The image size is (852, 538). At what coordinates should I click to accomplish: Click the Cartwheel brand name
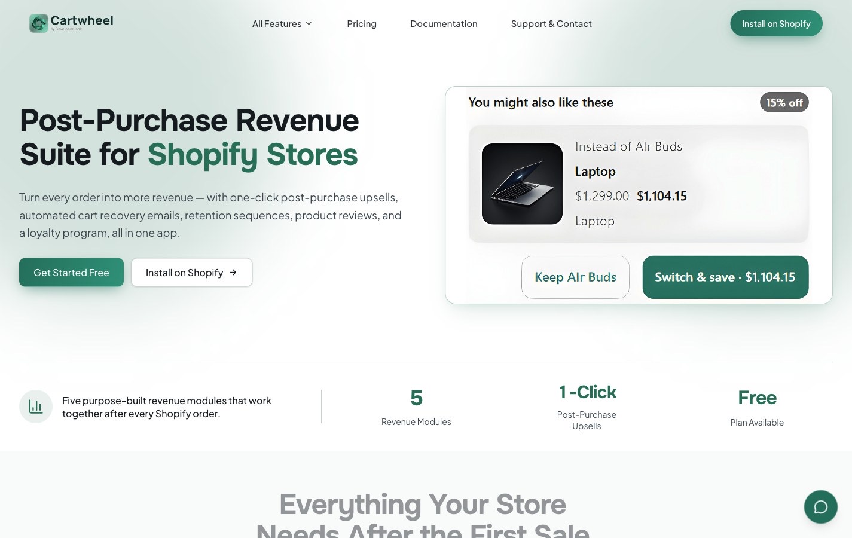pyautogui.click(x=82, y=20)
